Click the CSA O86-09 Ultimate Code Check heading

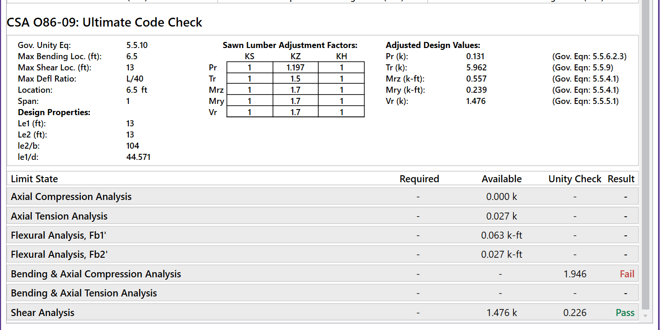click(x=105, y=22)
